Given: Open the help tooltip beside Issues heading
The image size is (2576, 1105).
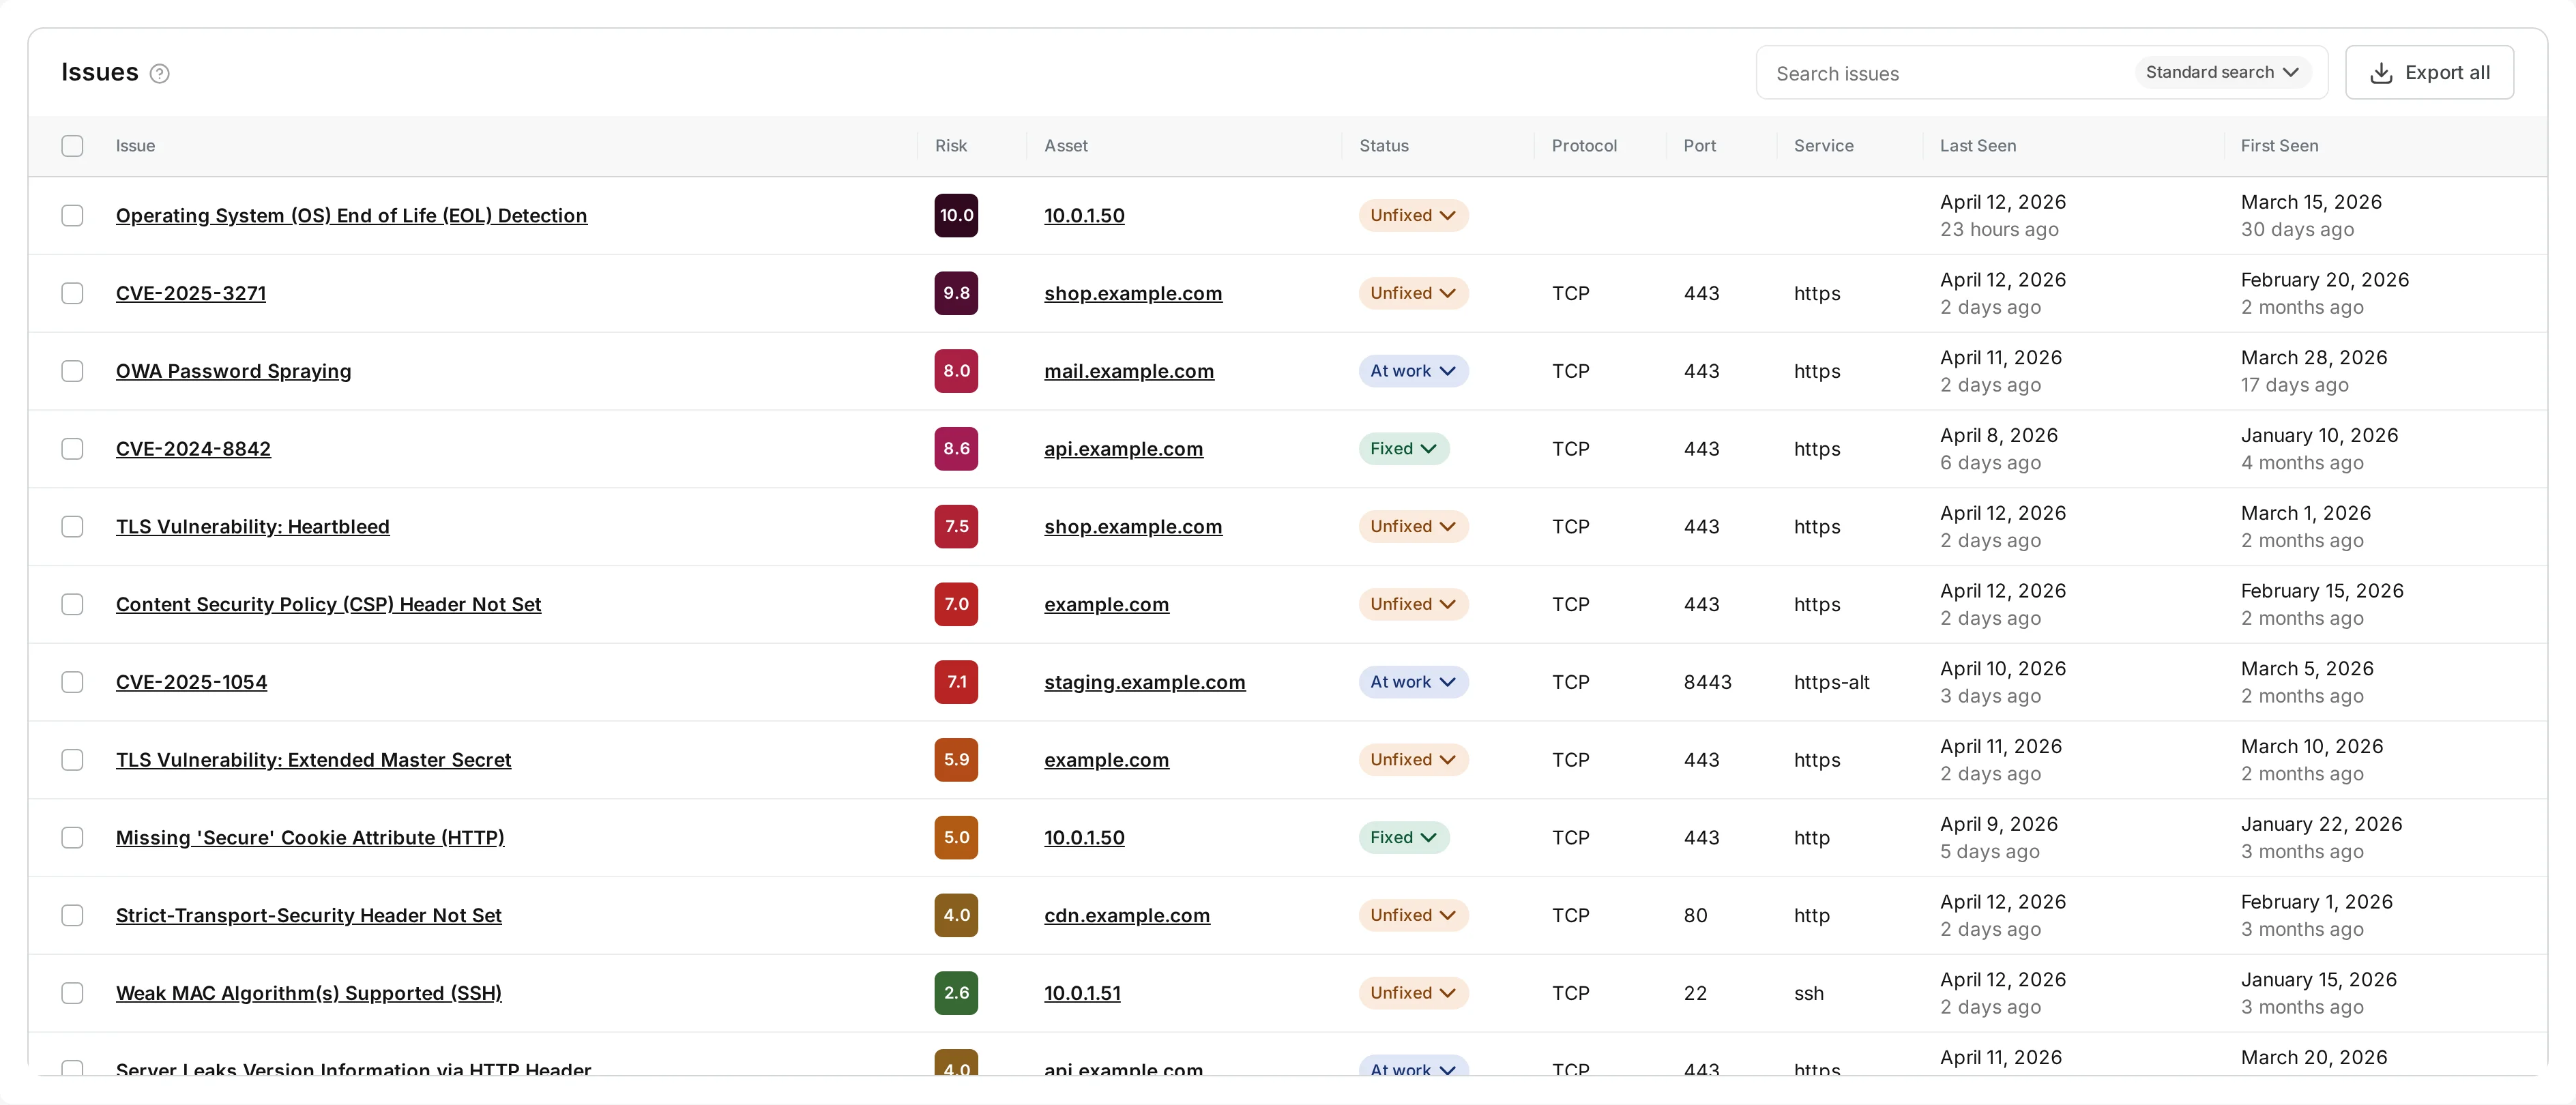Looking at the screenshot, I should click(160, 73).
